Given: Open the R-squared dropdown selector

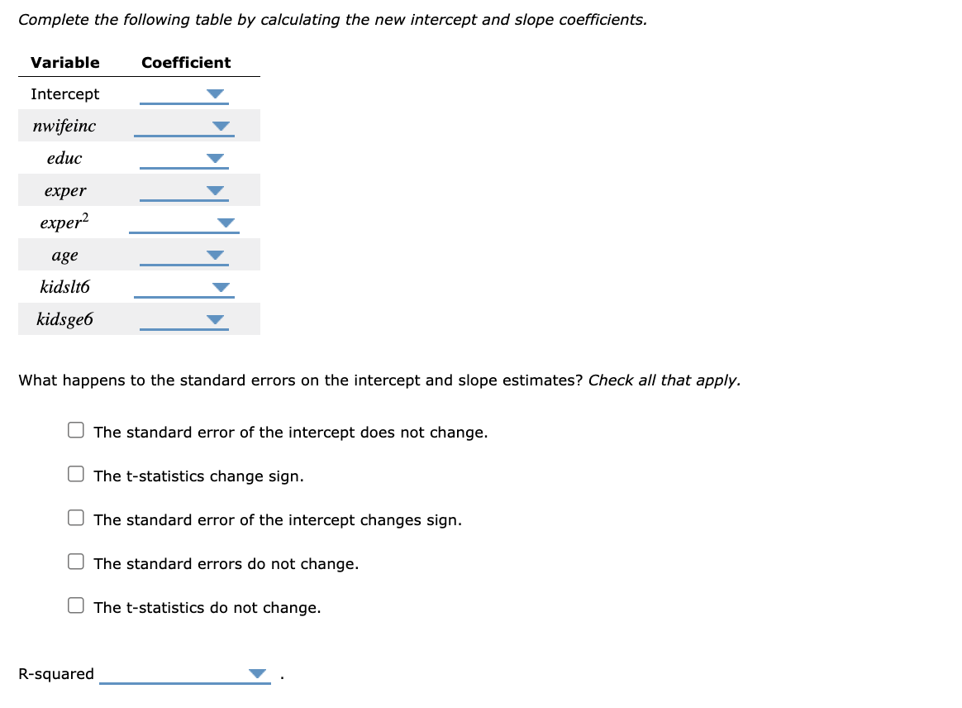Looking at the screenshot, I should pyautogui.click(x=255, y=673).
